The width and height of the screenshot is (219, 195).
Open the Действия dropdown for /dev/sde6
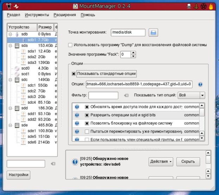[x=161, y=162]
